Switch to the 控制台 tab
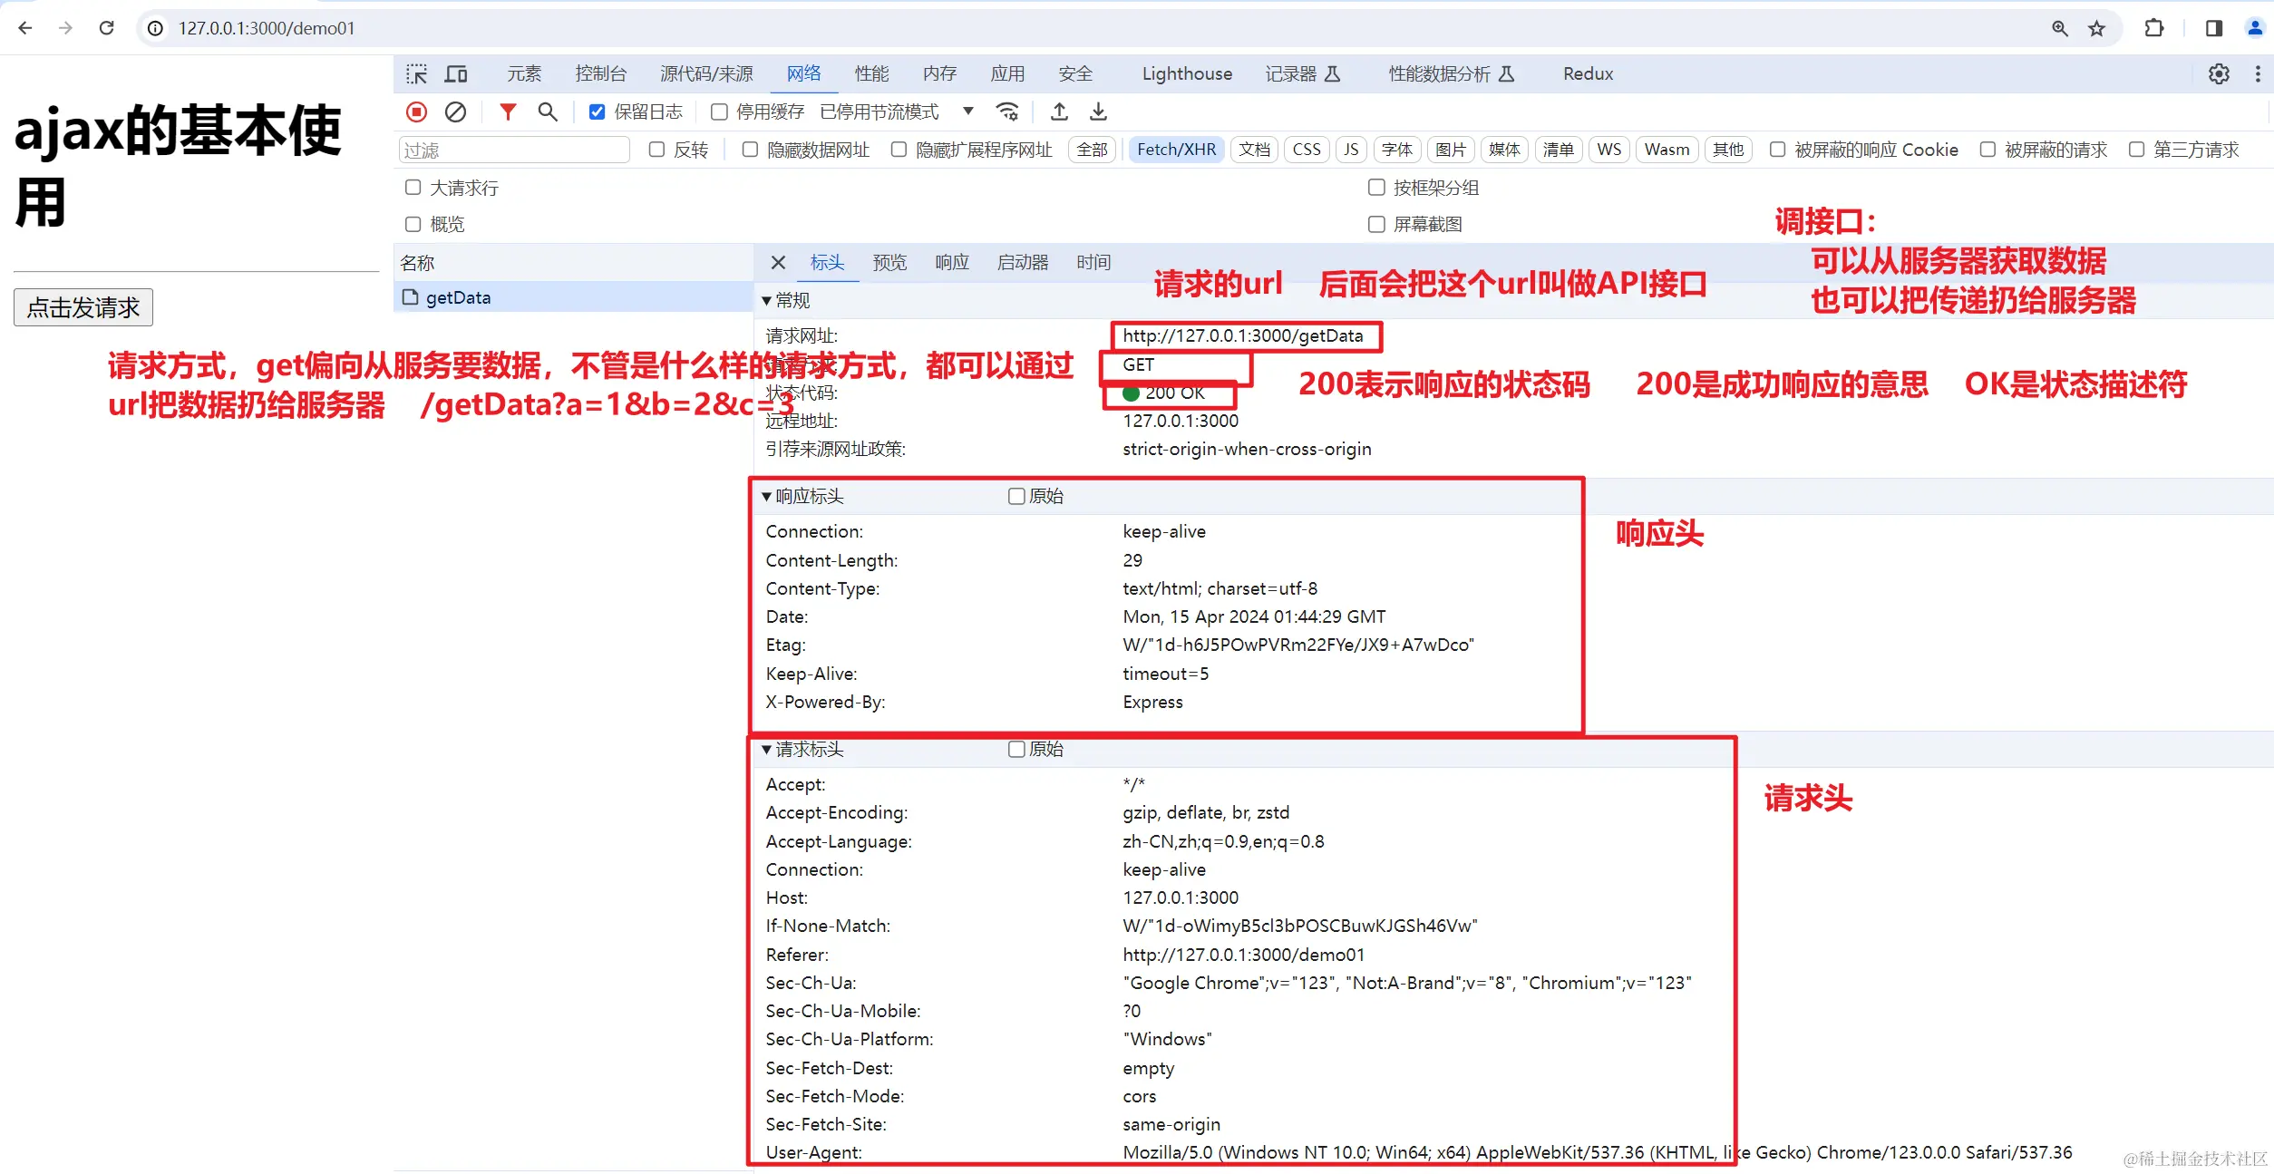 pyautogui.click(x=600, y=73)
